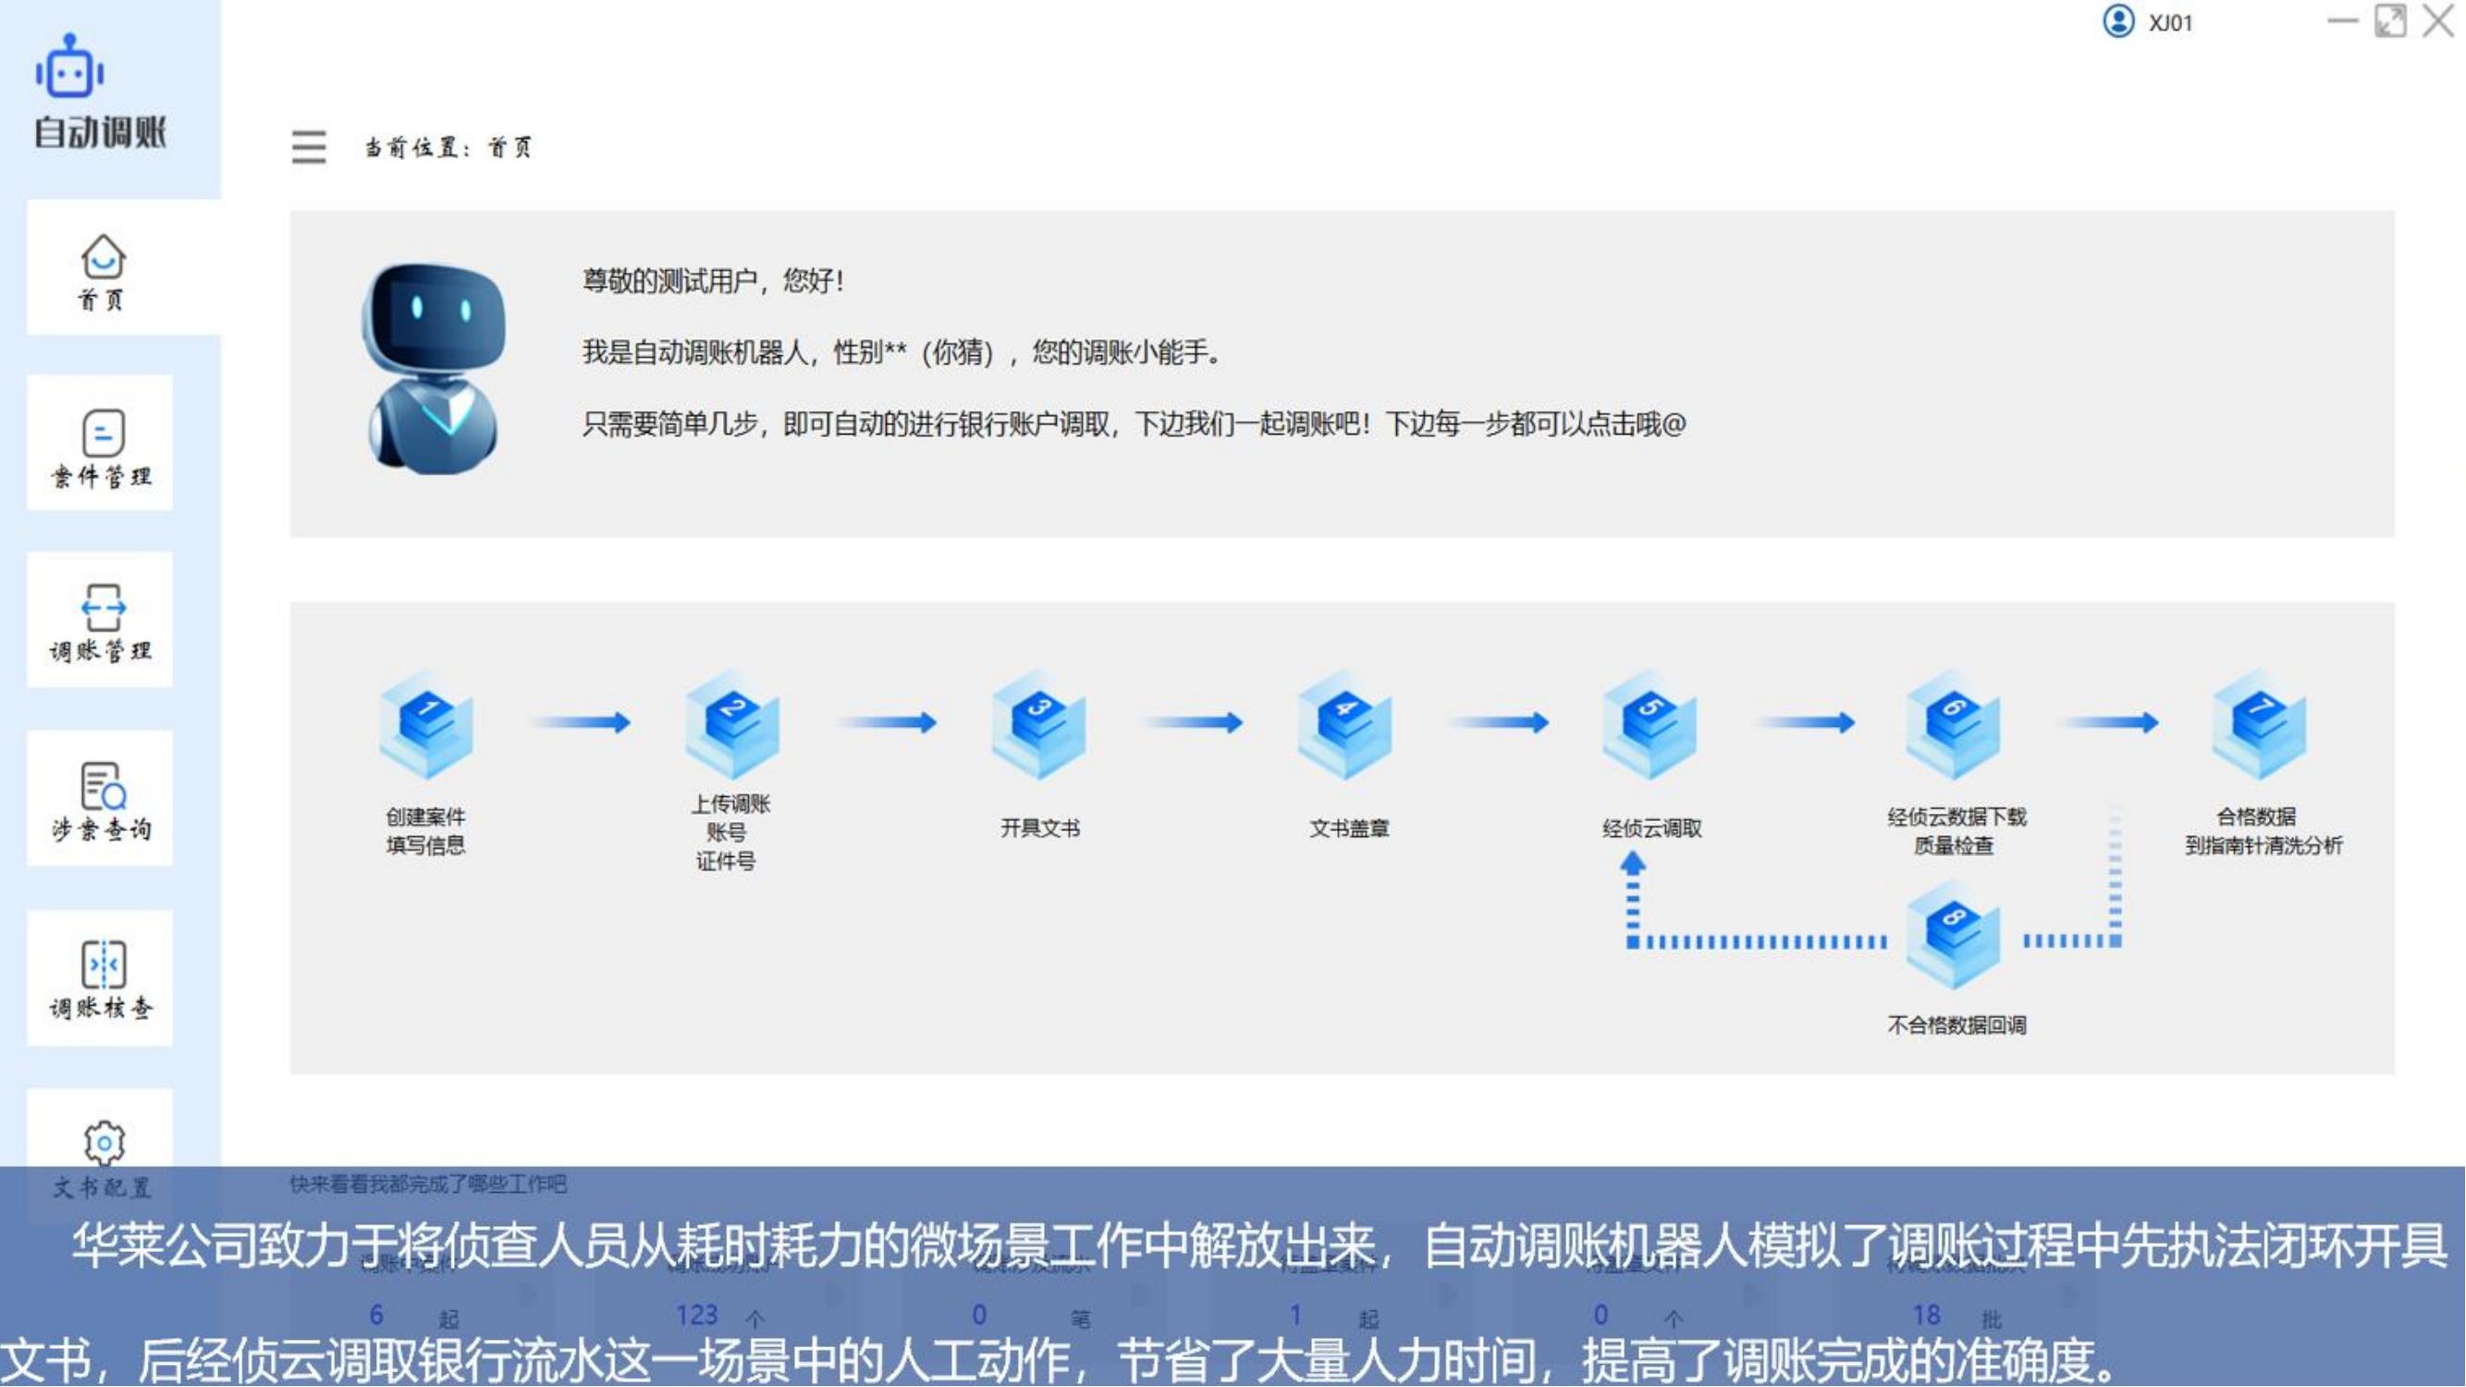Click the 文书盖章 label
This screenshot has height=1387, width=2466.
[x=1349, y=828]
